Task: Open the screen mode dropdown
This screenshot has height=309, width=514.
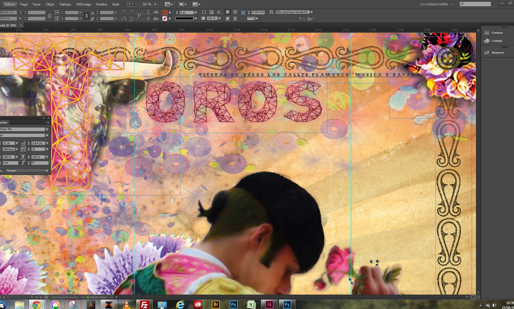Action: tap(182, 4)
